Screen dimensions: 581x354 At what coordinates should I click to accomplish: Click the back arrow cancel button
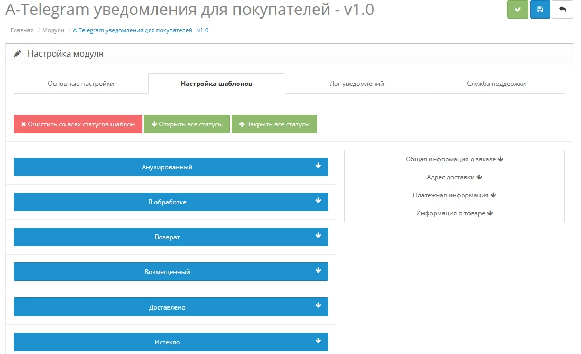(562, 10)
